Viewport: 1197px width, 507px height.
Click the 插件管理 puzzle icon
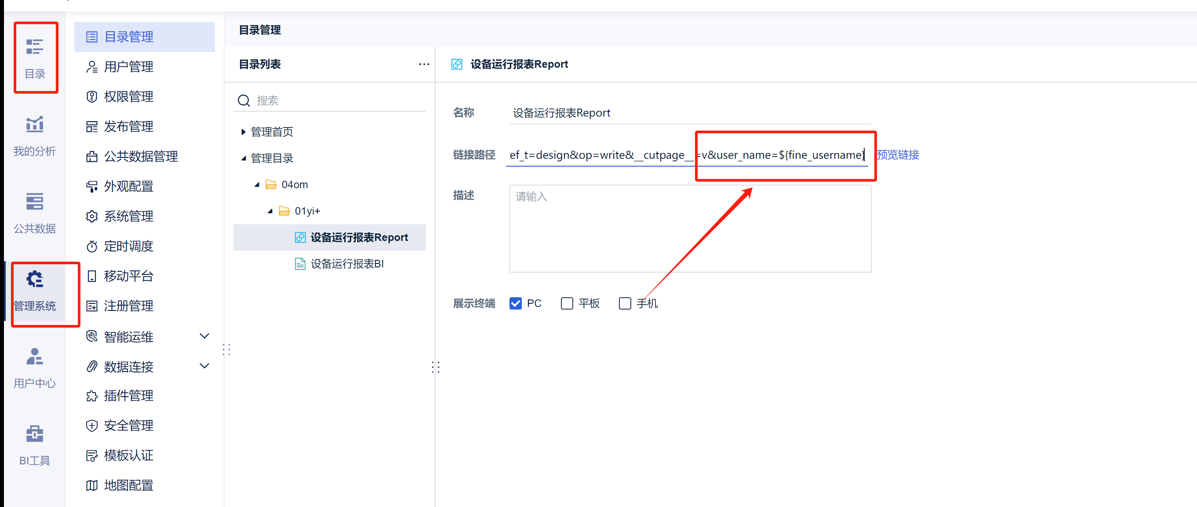coord(92,395)
